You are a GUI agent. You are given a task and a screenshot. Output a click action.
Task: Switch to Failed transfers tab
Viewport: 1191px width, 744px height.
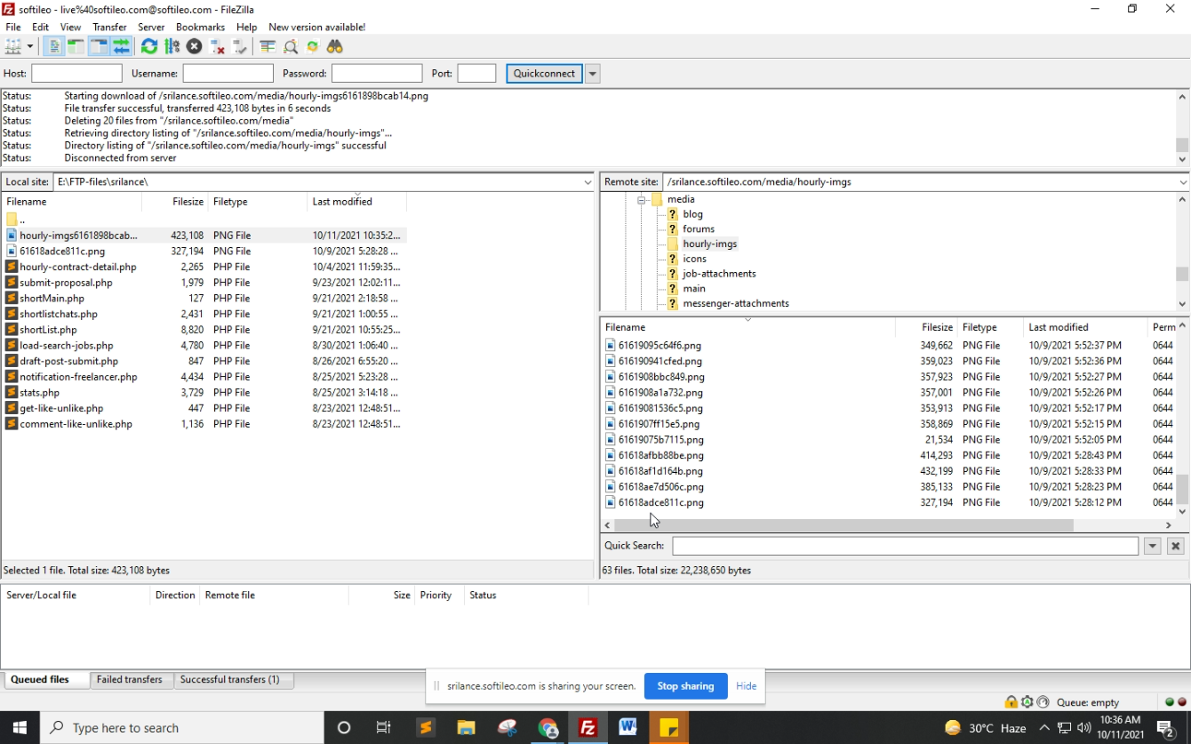point(130,680)
